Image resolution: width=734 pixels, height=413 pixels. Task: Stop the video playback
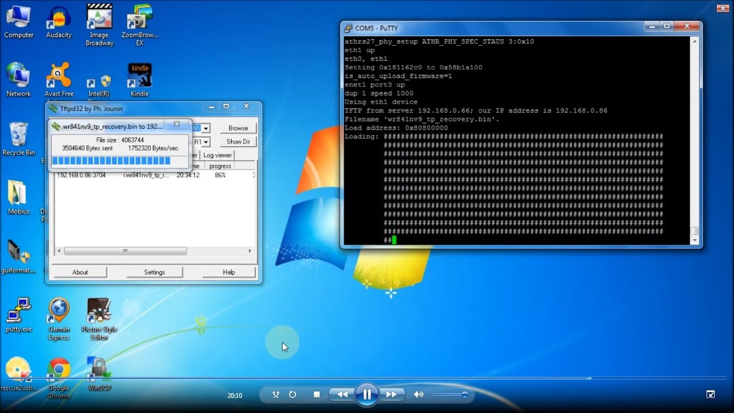(x=317, y=395)
